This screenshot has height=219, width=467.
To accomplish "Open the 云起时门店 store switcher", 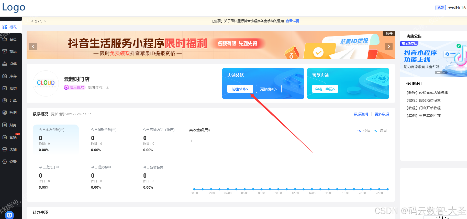I will (457, 8).
